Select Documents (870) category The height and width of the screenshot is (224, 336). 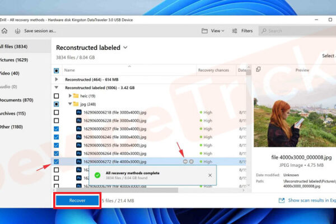click(16, 100)
